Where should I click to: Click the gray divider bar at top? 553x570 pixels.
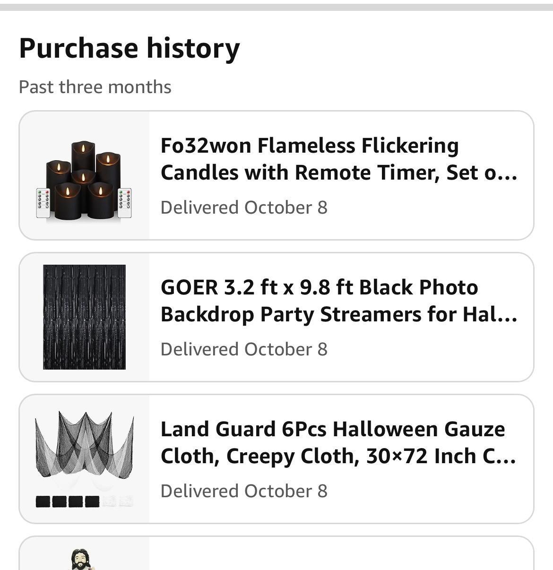click(x=276, y=7)
